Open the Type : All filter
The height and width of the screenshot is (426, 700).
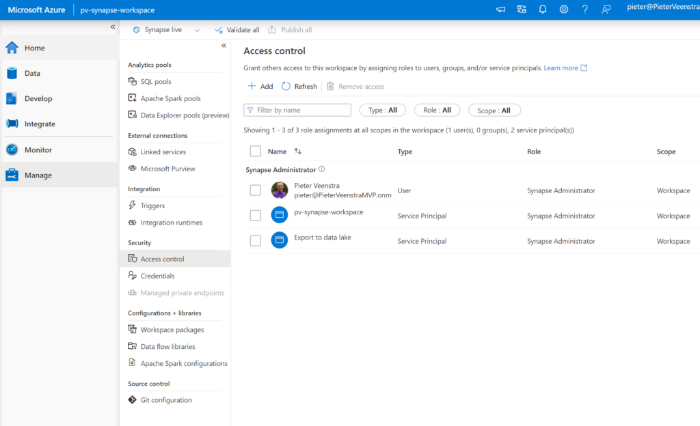point(383,110)
